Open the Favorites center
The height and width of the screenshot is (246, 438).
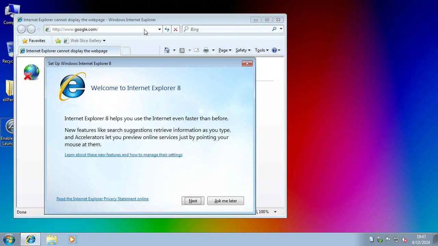click(34, 41)
